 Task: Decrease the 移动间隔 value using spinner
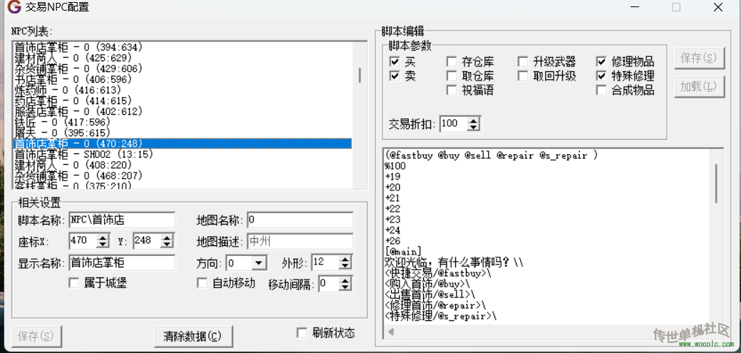(346, 287)
